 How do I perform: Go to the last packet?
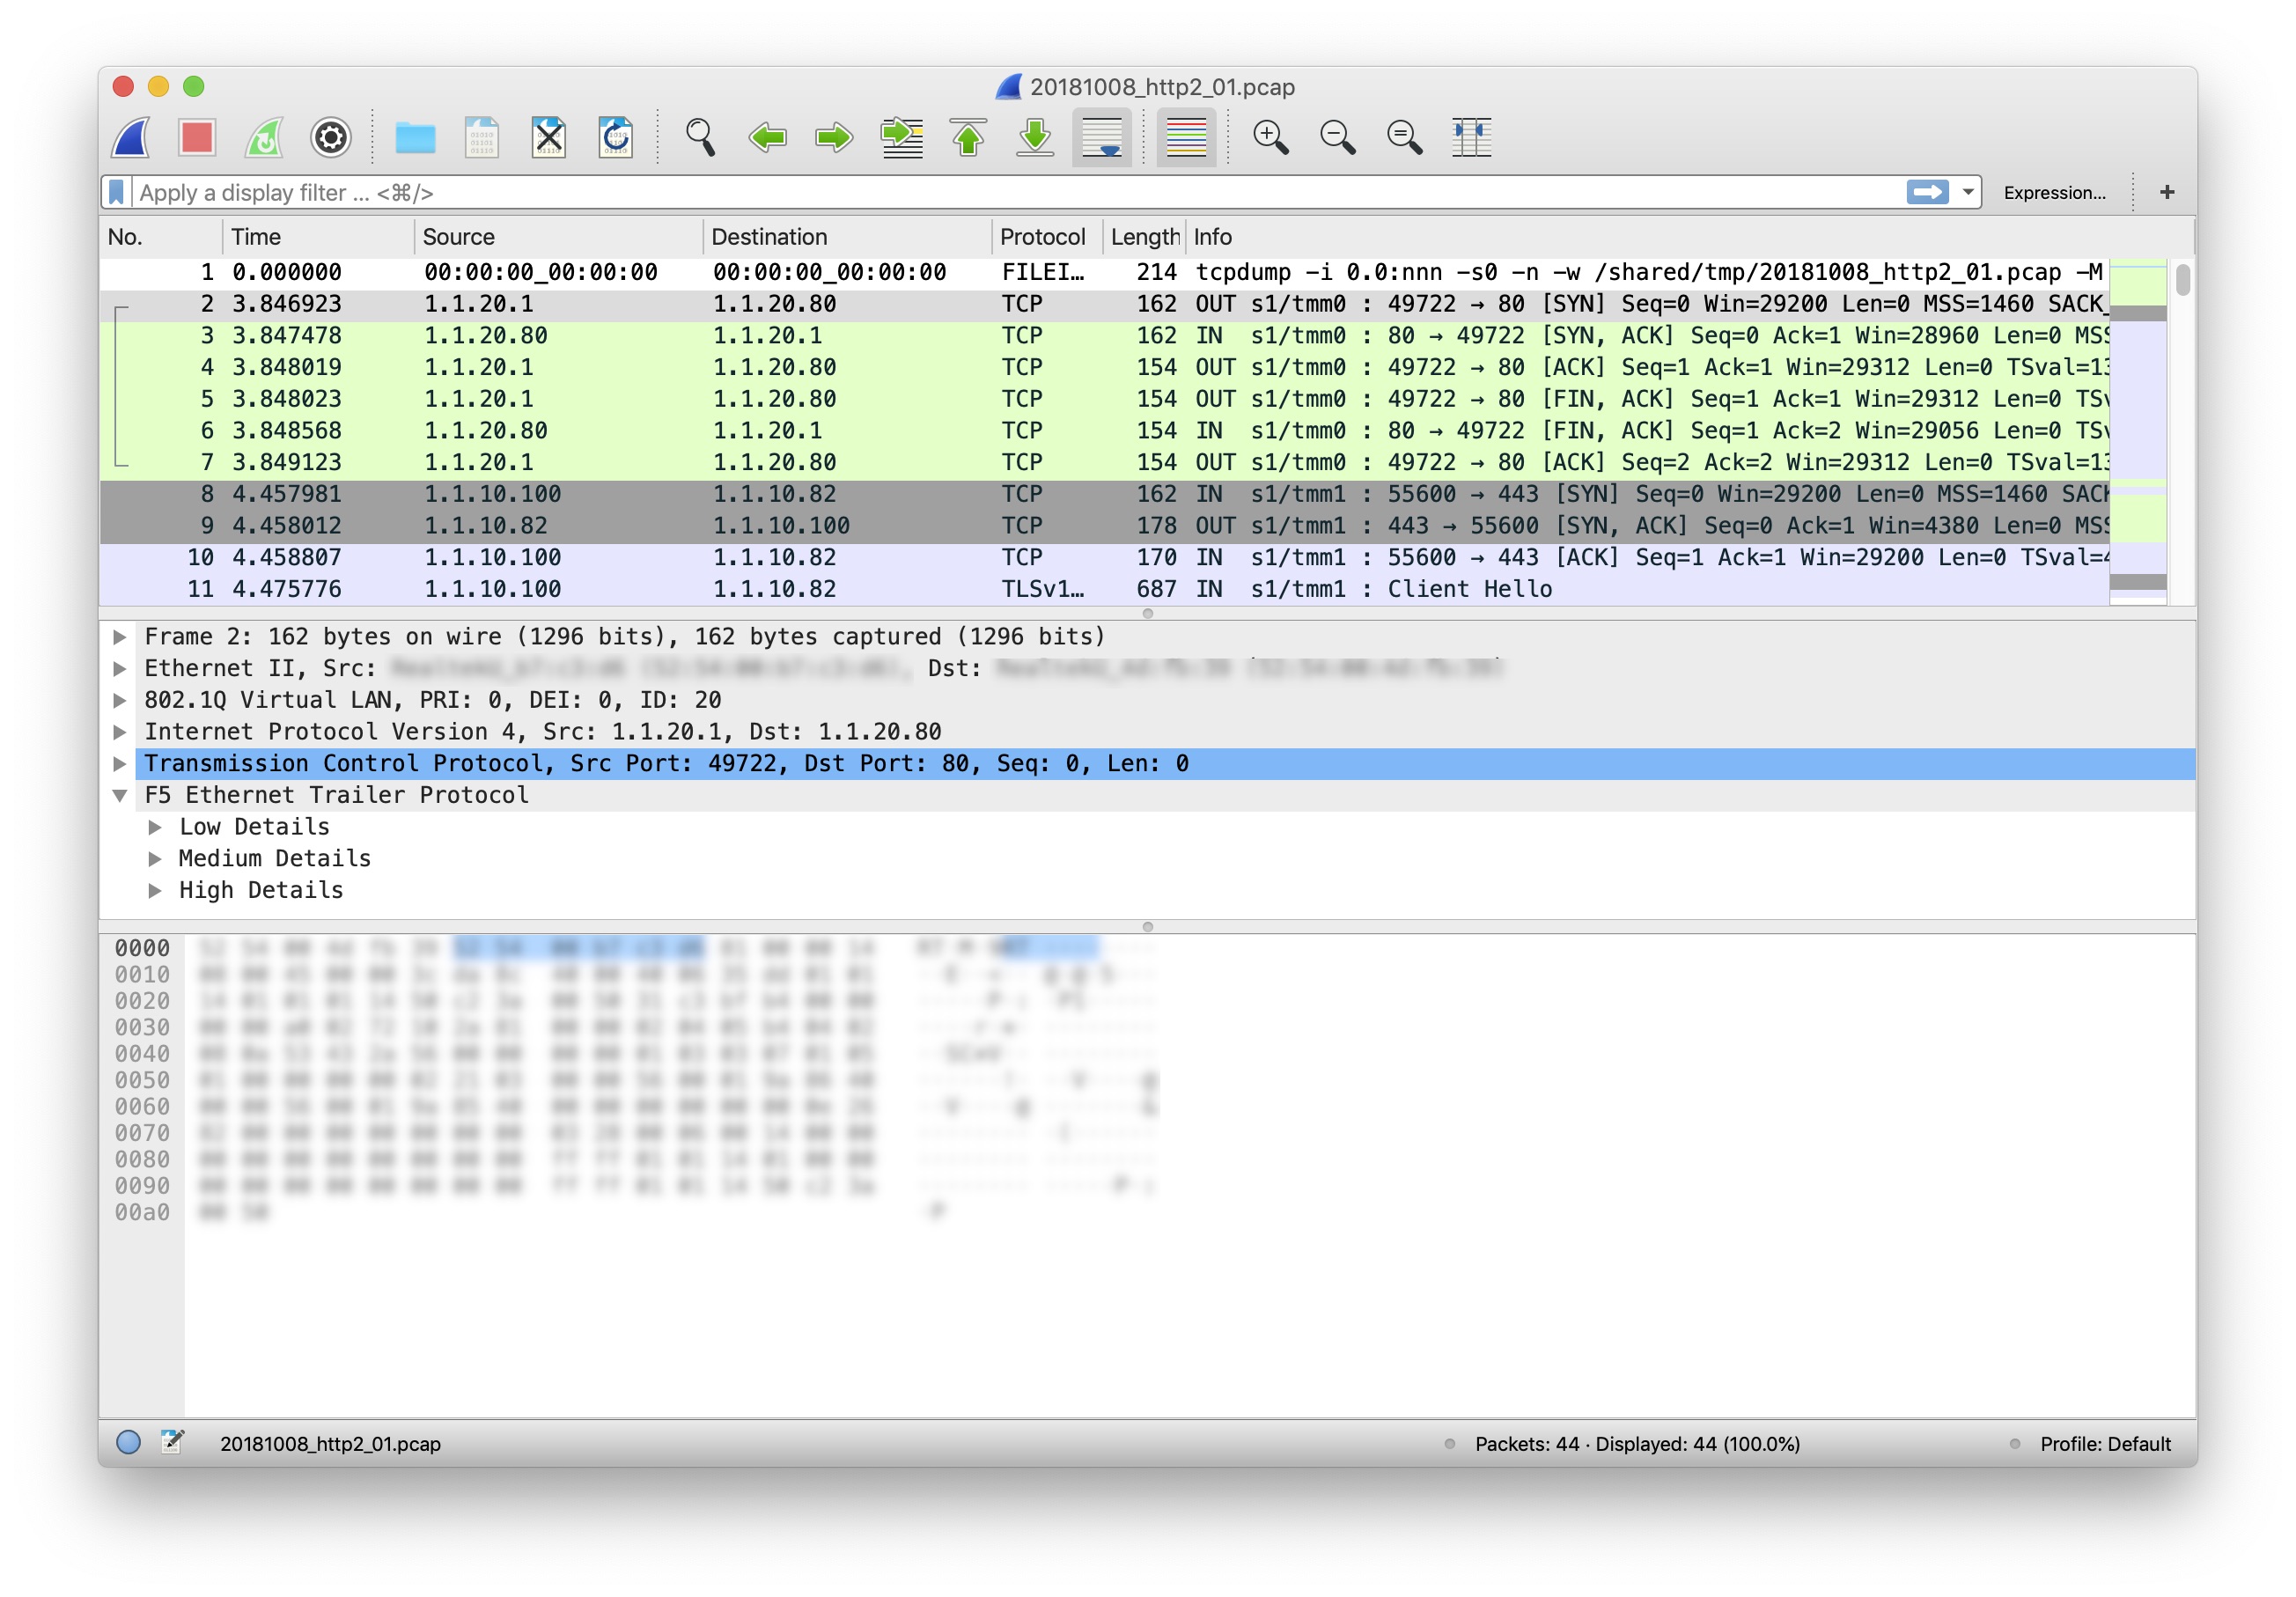tap(1036, 137)
